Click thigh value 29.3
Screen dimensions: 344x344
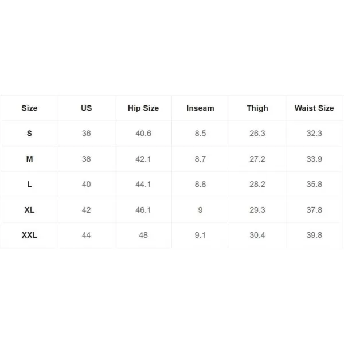coord(257,210)
